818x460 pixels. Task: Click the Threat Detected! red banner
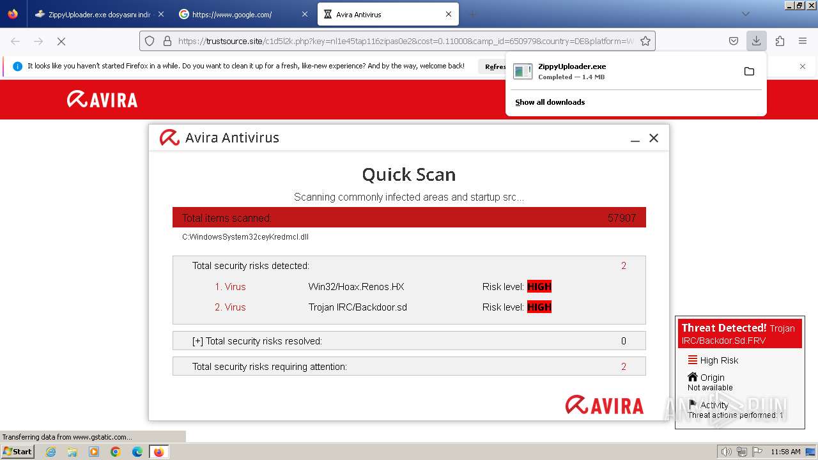(x=739, y=334)
